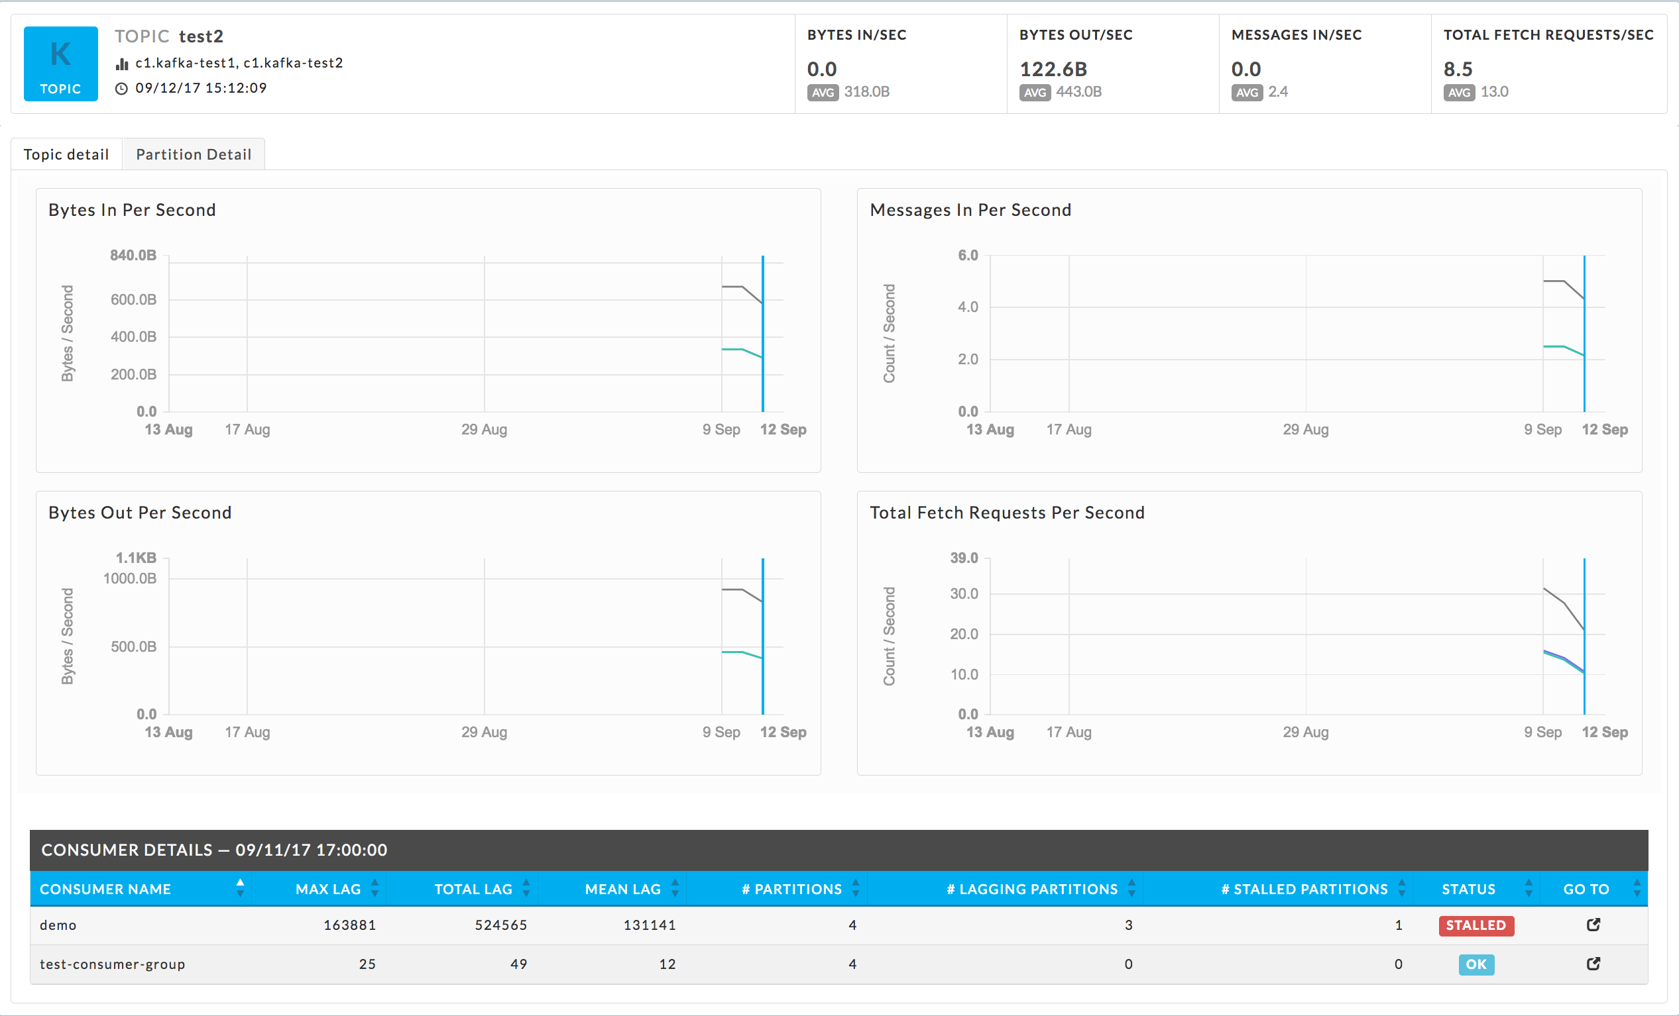Click the total lag value 49
The image size is (1679, 1016).
[x=518, y=964]
